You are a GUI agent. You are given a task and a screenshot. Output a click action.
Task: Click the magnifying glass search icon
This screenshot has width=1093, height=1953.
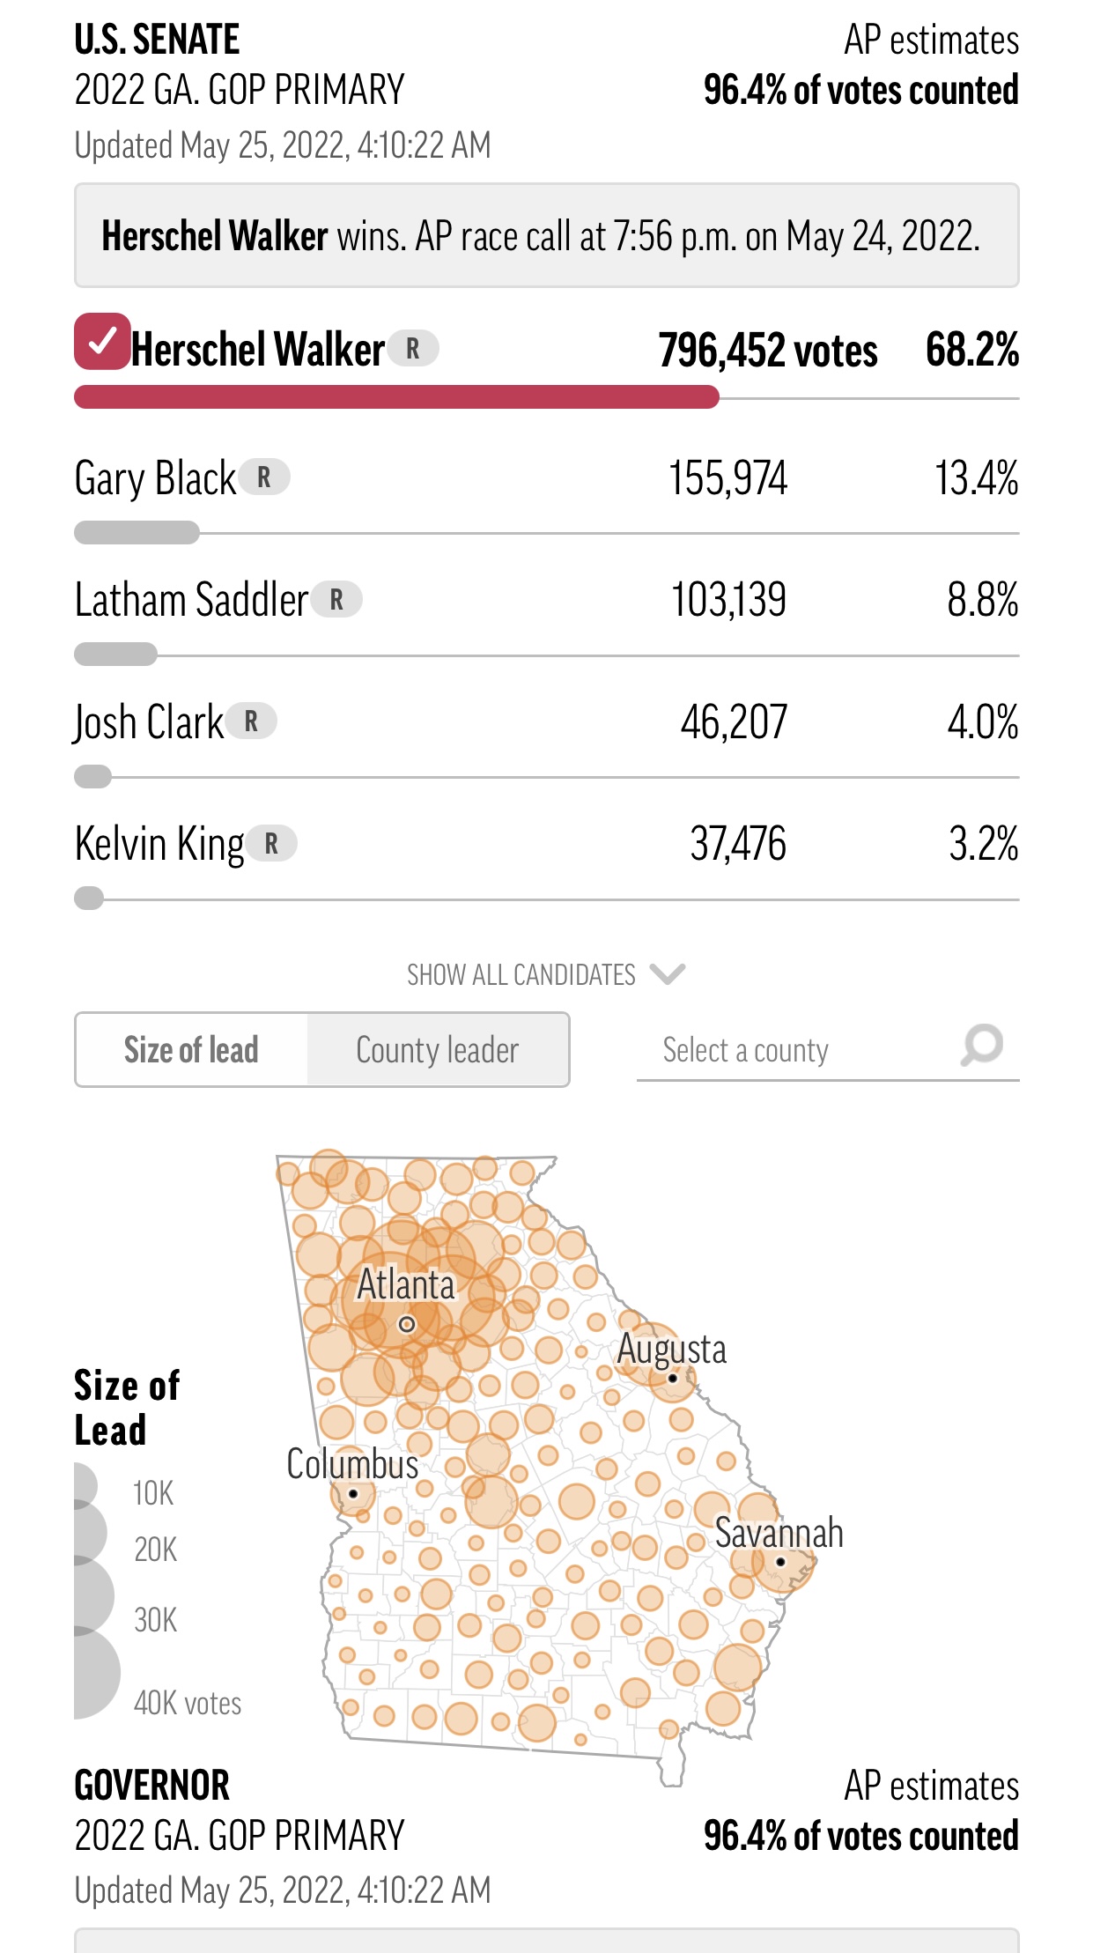click(x=982, y=1046)
